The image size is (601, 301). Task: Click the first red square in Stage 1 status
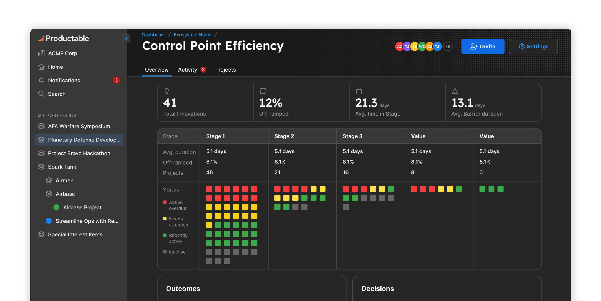(x=209, y=189)
